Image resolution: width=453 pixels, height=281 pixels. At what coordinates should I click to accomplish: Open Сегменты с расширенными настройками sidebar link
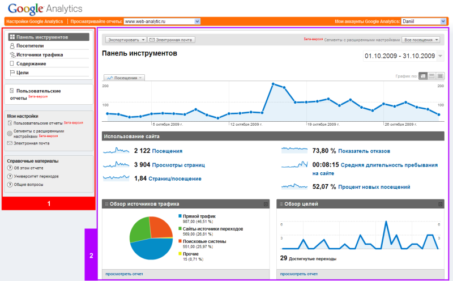point(39,134)
